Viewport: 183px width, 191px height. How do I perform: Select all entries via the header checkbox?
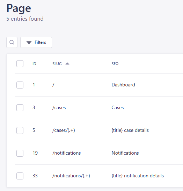(x=20, y=64)
